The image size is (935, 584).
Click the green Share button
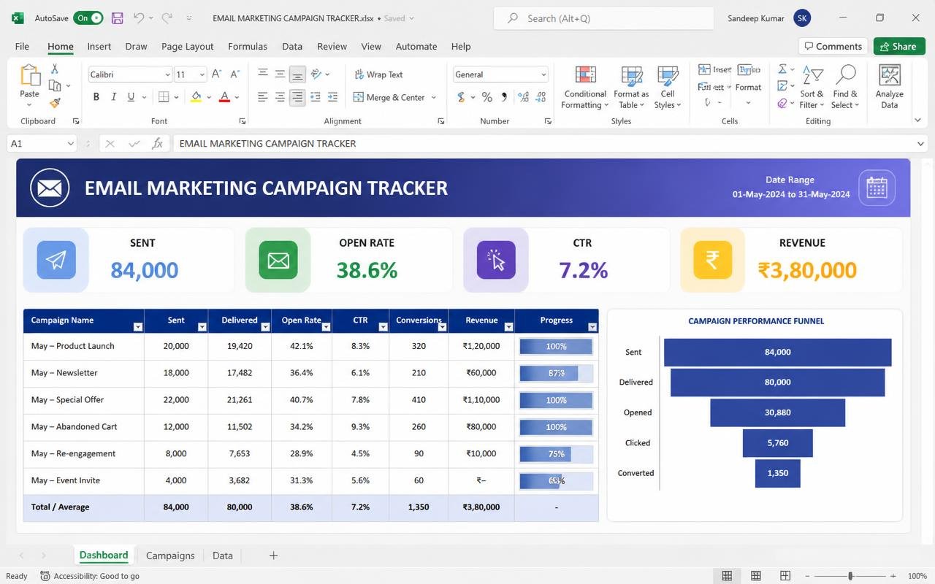pyautogui.click(x=898, y=46)
